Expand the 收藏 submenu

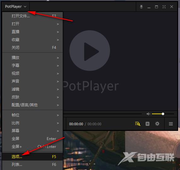coord(32,40)
